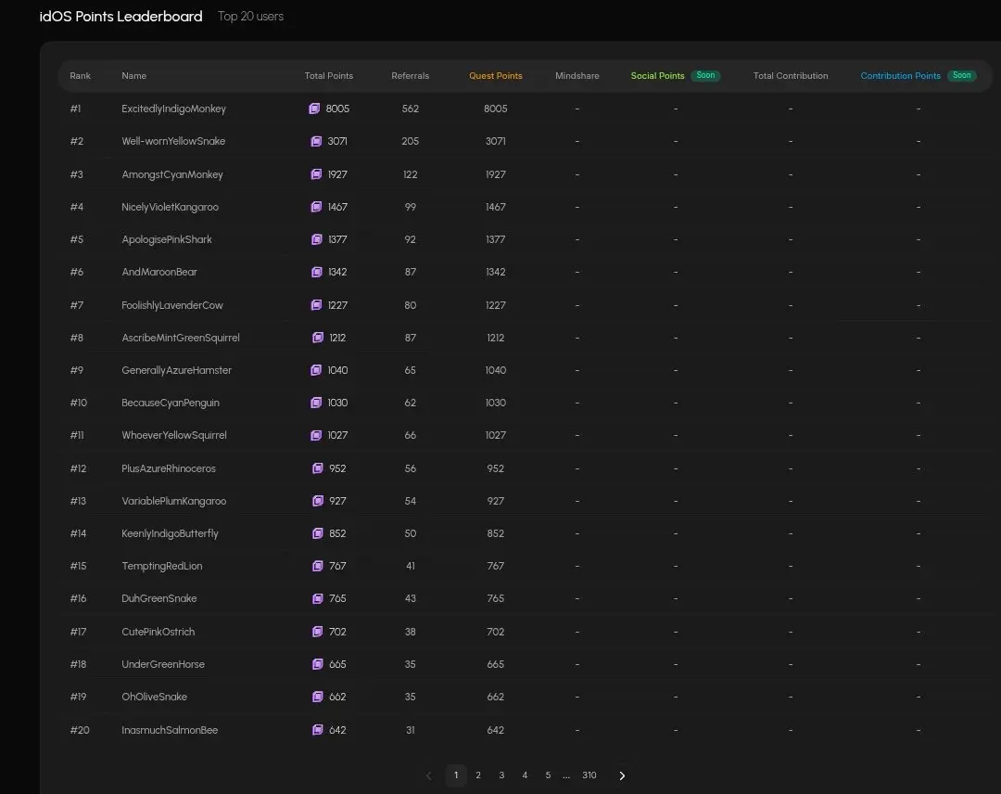Viewport: 1001px width, 794px height.
Task: Select user FoolishlyLavenderCow
Action: click(172, 305)
